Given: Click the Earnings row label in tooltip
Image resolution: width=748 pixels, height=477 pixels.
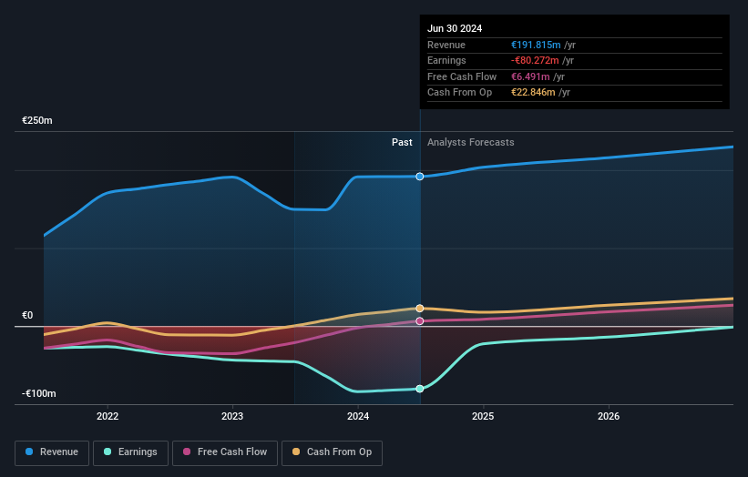Looking at the screenshot, I should click(446, 60).
